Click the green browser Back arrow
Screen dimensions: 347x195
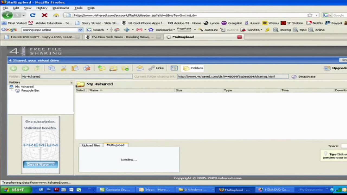[7, 15]
